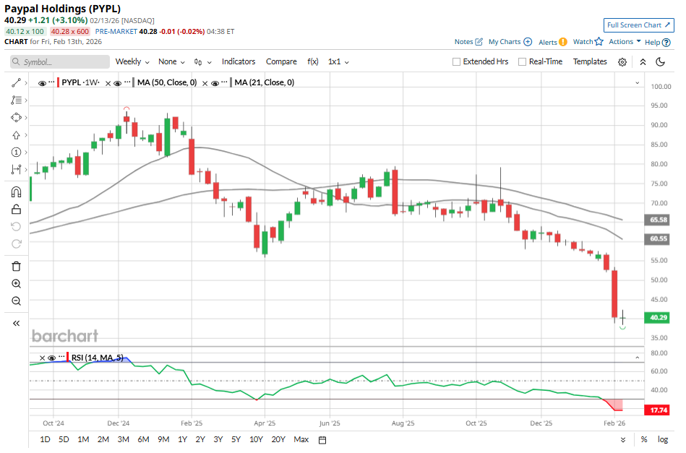This screenshot has height=453, width=686.
Task: Select the 6M time range
Action: pyautogui.click(x=143, y=440)
